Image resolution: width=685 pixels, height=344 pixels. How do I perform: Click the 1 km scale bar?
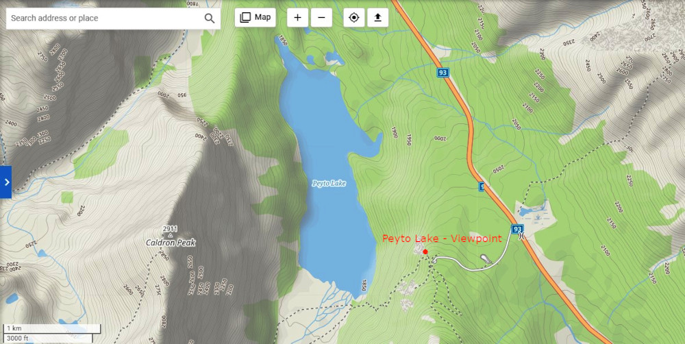tap(53, 329)
